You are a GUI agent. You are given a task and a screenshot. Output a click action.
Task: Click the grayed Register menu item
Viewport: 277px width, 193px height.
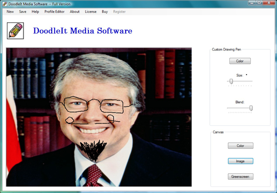(119, 12)
